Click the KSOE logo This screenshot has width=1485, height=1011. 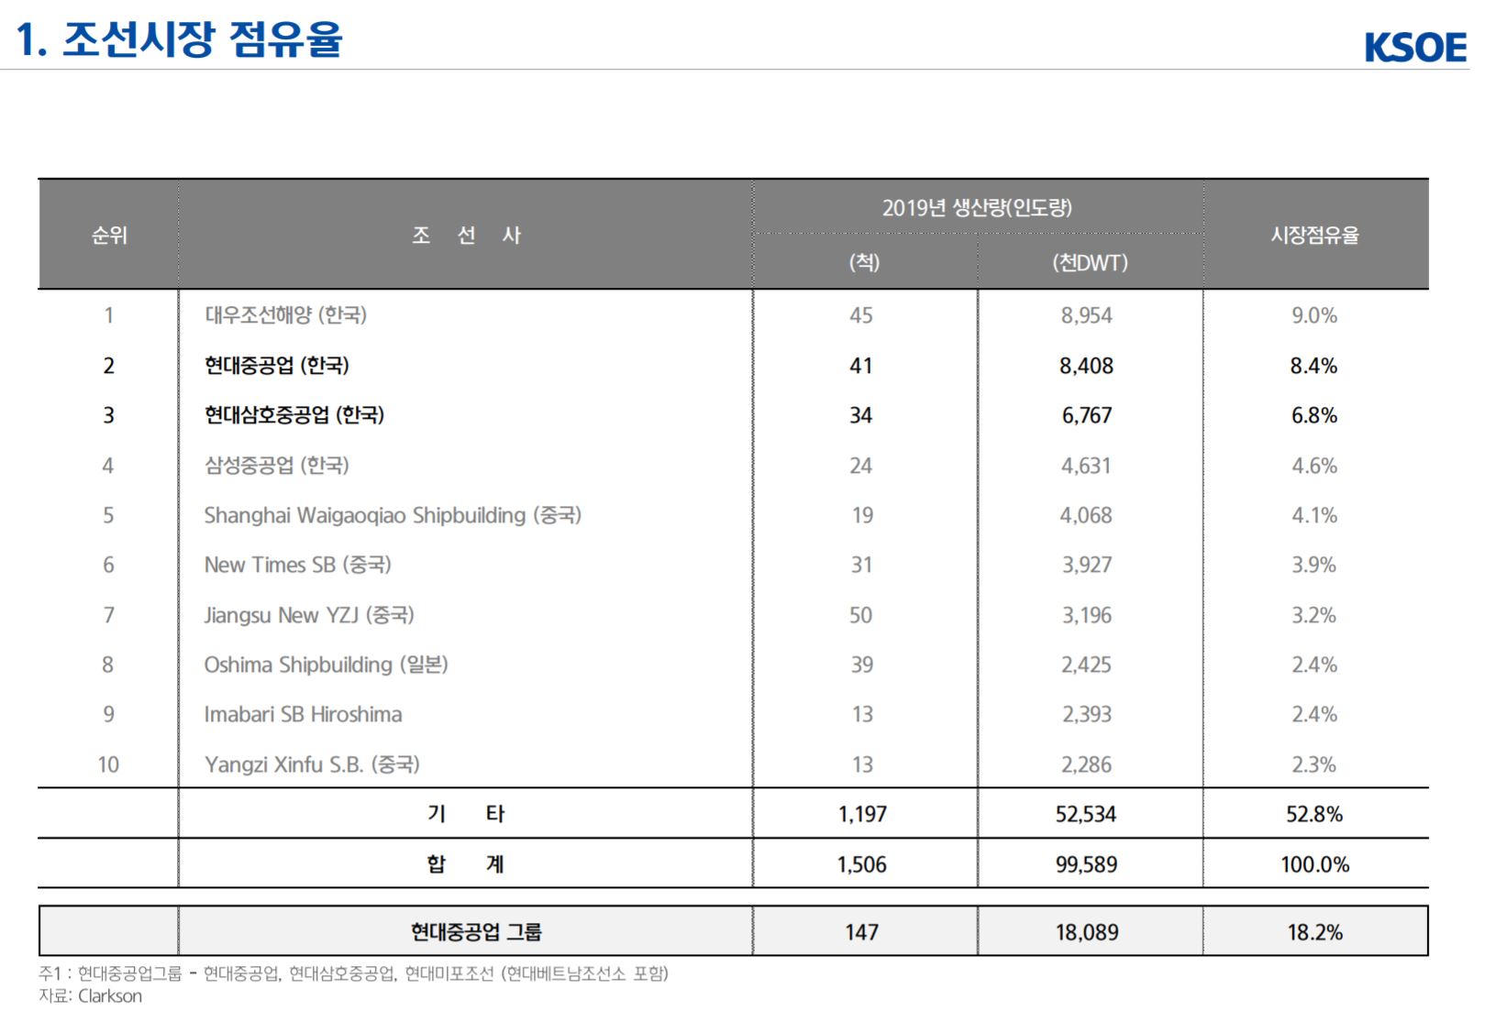pyautogui.click(x=1414, y=47)
